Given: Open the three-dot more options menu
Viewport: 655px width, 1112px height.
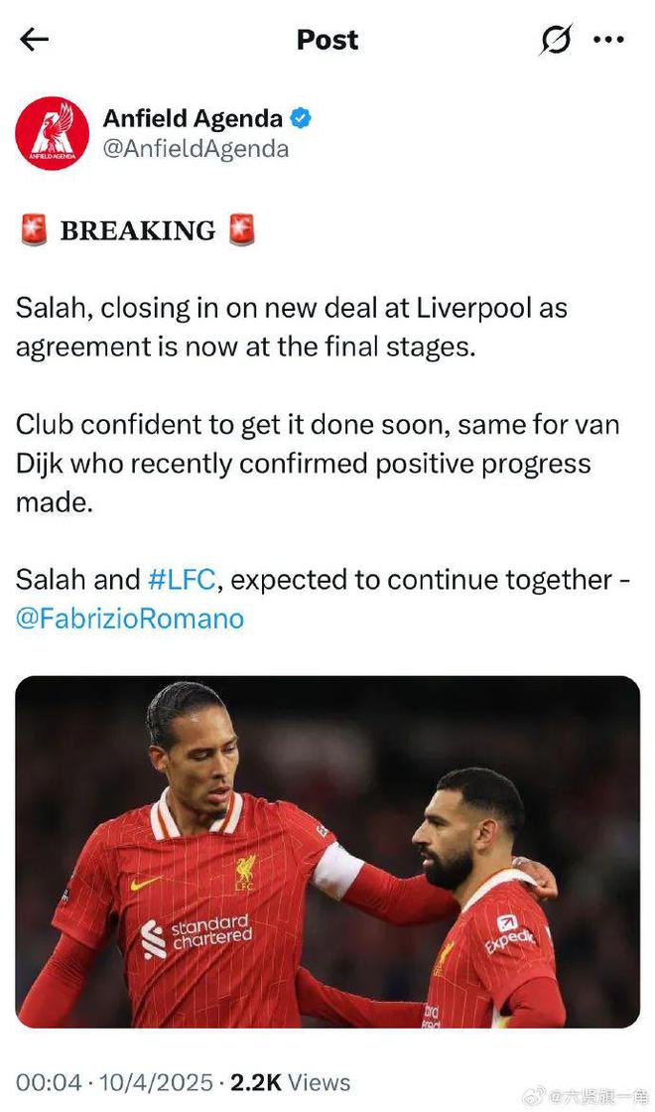Looking at the screenshot, I should (608, 40).
